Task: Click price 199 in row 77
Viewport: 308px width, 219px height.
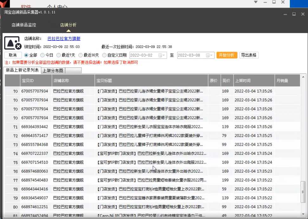Action: [x=225, y=180]
